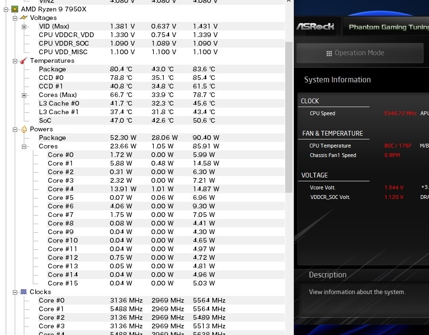Collapse the Temperatures tree section

15,61
